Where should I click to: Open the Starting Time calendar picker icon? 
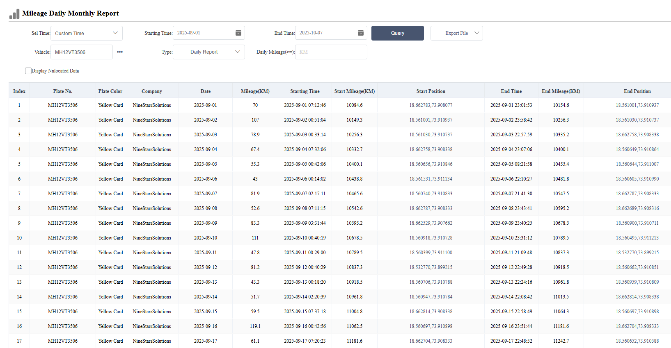tap(238, 33)
